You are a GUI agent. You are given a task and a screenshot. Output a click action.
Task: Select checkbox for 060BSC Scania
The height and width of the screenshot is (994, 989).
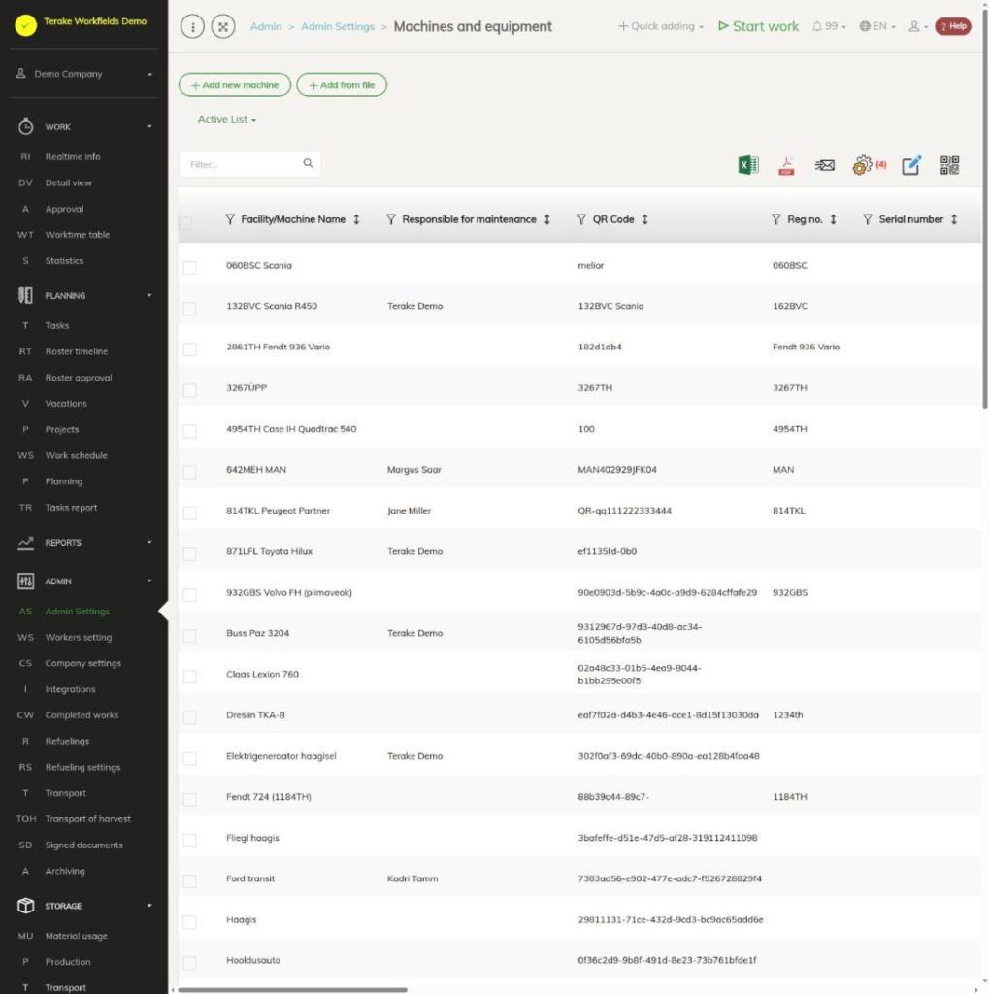click(189, 267)
